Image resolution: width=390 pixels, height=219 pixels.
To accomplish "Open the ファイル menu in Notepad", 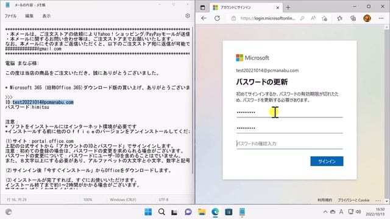I will [x=10, y=16].
